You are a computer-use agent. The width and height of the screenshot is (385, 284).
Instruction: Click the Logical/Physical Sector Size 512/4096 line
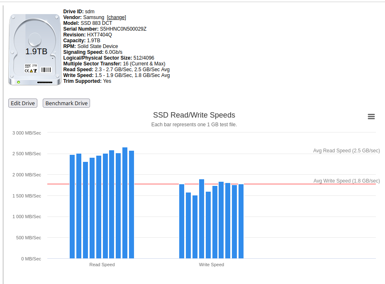pyautogui.click(x=109, y=58)
